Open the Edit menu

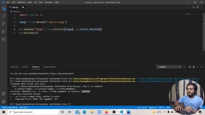click(x=13, y=2)
